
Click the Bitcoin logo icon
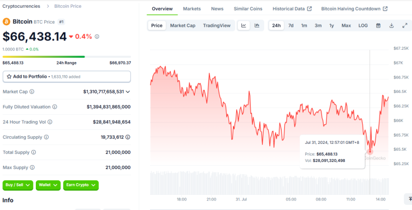(6, 21)
